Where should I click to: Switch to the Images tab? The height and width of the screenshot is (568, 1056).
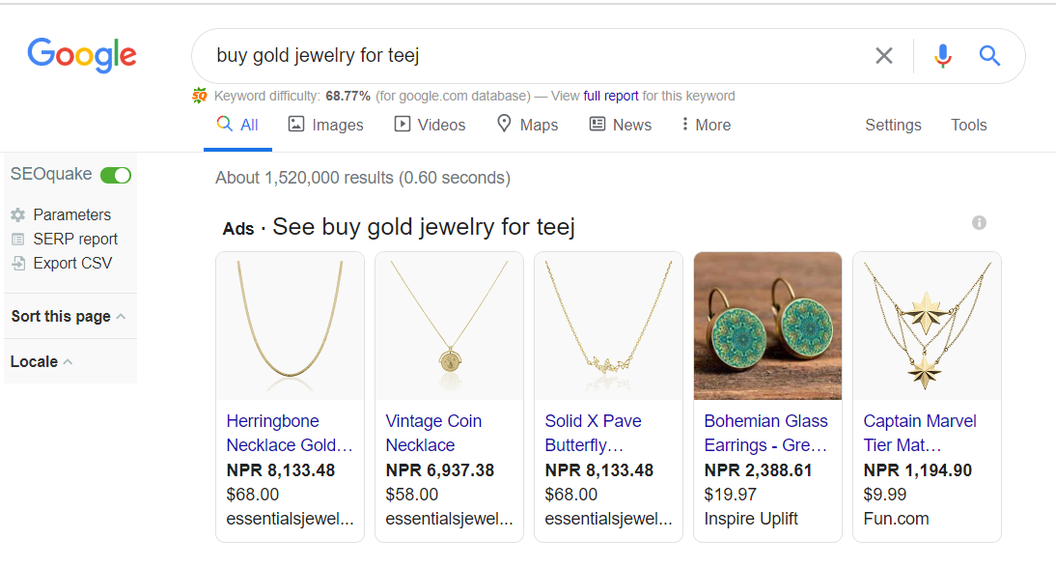pos(326,125)
